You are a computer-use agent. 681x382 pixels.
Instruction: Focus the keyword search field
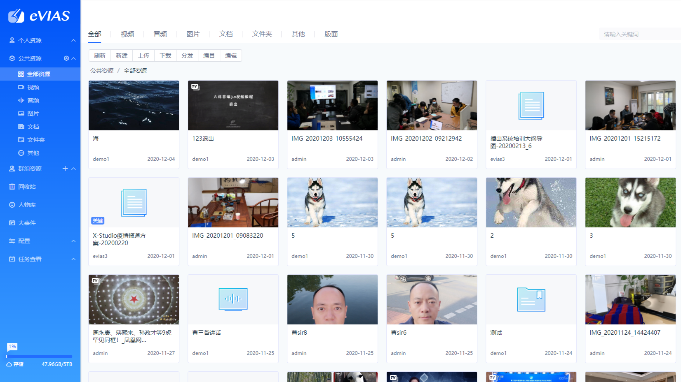pos(639,34)
